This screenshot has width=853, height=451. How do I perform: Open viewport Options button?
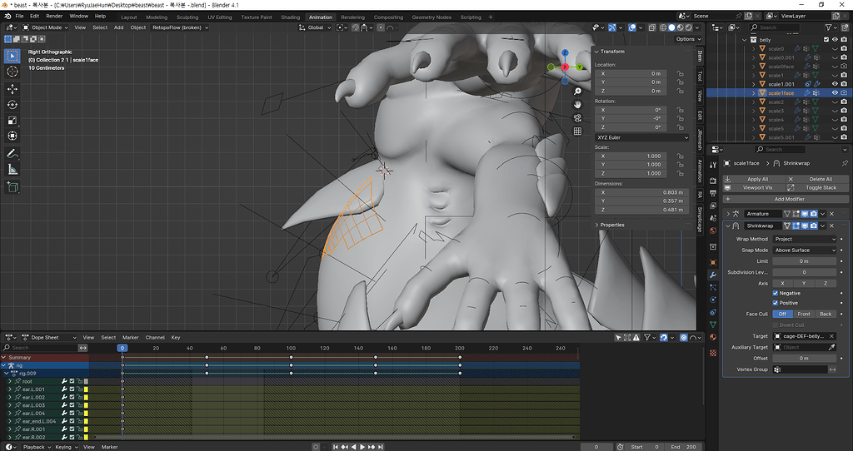[687, 39]
